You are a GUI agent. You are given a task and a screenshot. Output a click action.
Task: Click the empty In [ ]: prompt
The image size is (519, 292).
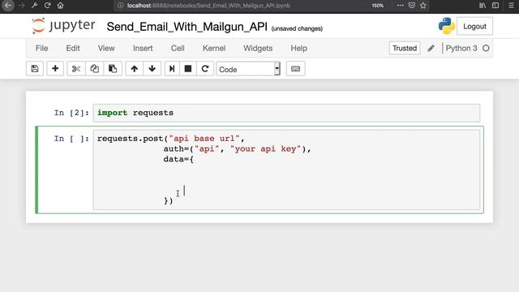[71, 139]
